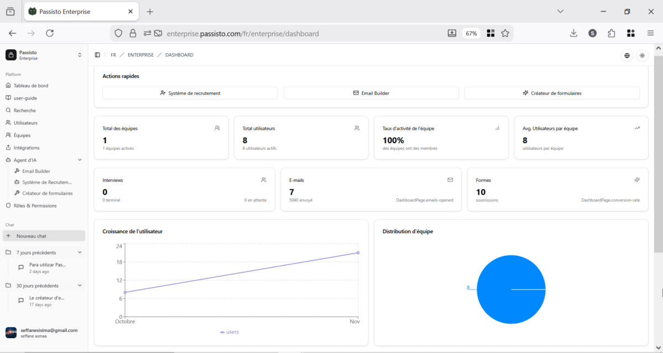Bookmark this page with star icon
This screenshot has height=353, width=663.
click(x=505, y=33)
